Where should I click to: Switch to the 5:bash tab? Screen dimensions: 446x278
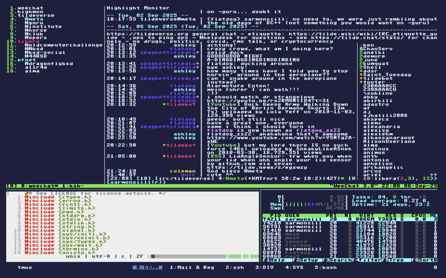pos(326,267)
